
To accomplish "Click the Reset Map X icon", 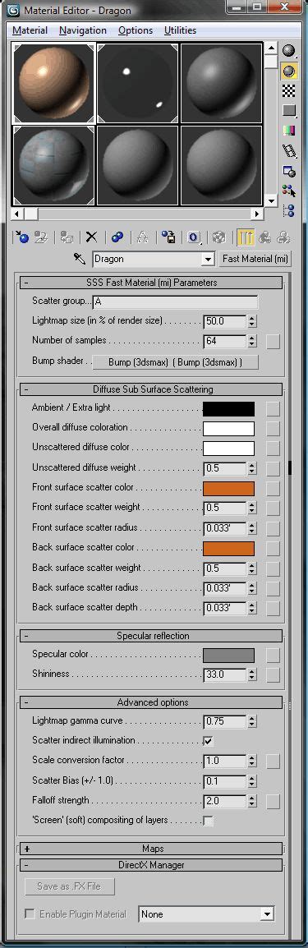I will [x=91, y=237].
